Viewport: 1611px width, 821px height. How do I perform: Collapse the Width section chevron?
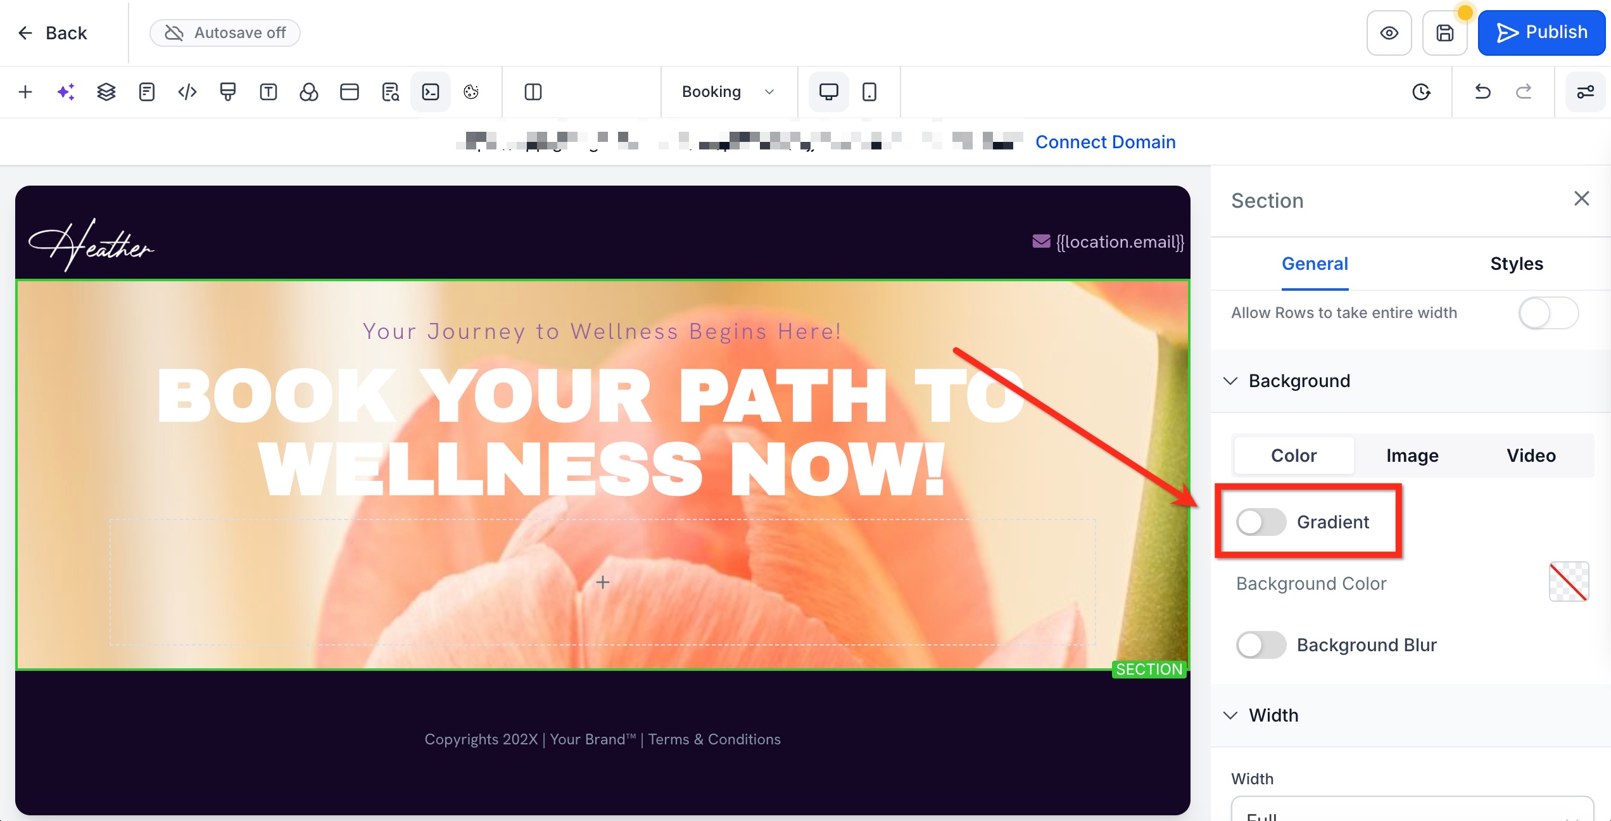point(1230,715)
